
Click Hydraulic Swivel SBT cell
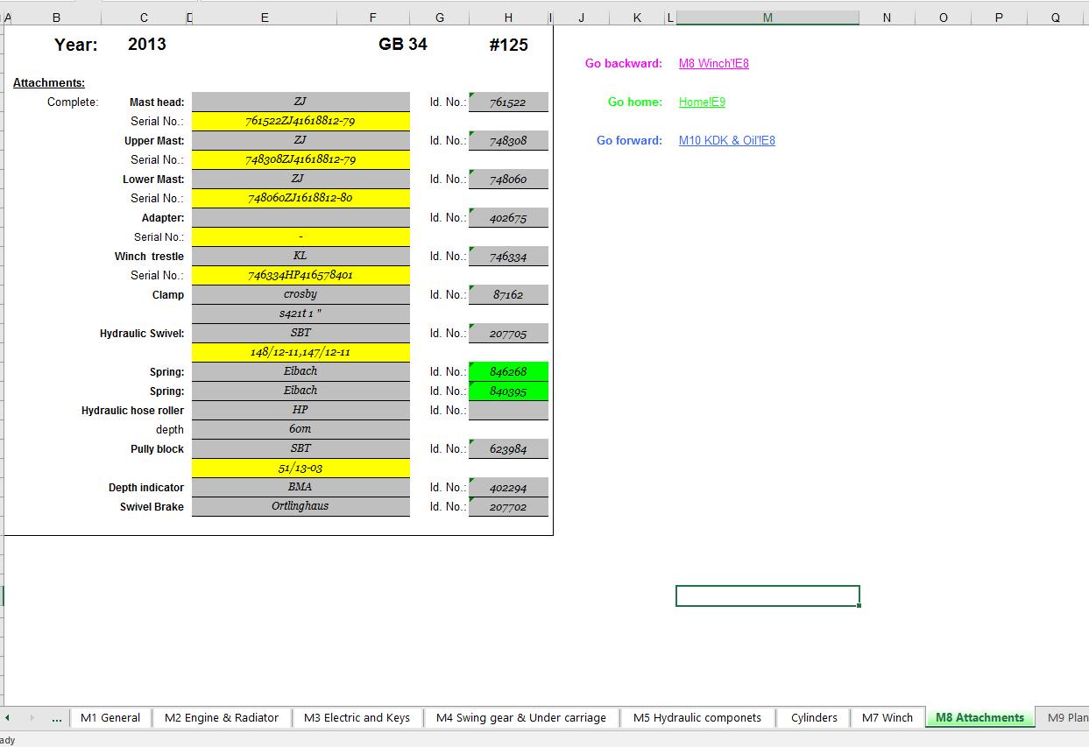(x=301, y=333)
